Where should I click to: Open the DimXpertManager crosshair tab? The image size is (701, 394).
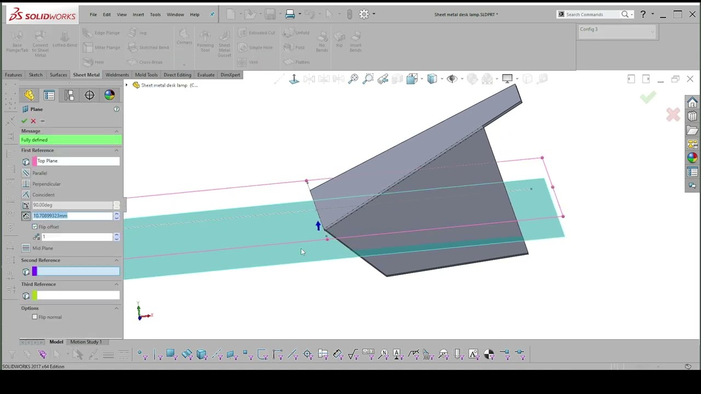tap(89, 95)
